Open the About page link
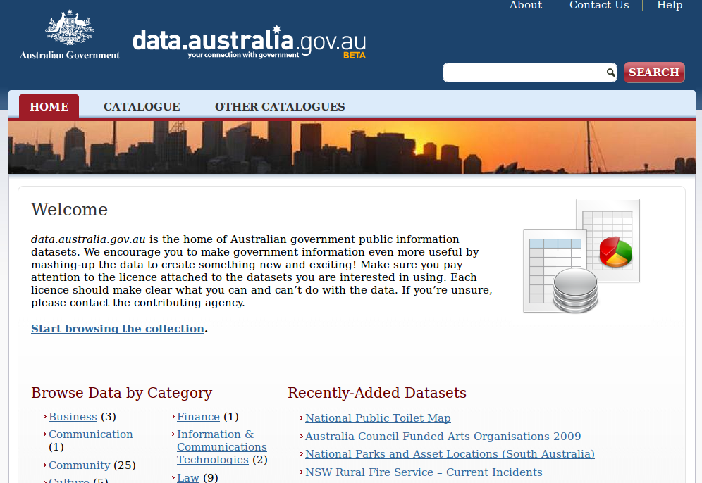This screenshot has width=702, height=483. pyautogui.click(x=526, y=6)
